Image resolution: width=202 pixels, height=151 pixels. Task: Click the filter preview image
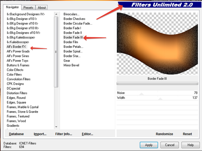pyautogui.click(x=157, y=43)
